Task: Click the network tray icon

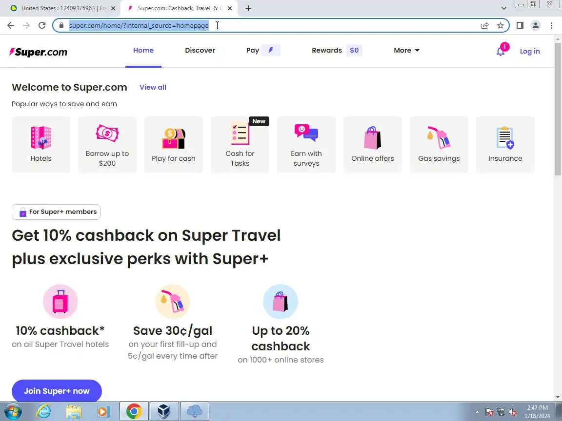Action: click(x=501, y=412)
